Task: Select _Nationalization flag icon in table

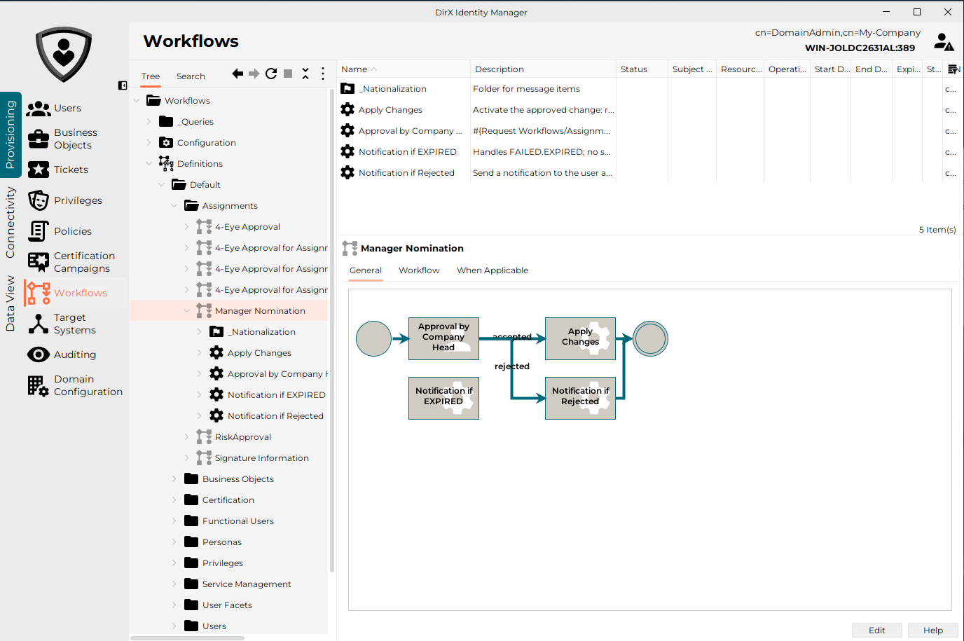Action: [x=347, y=88]
